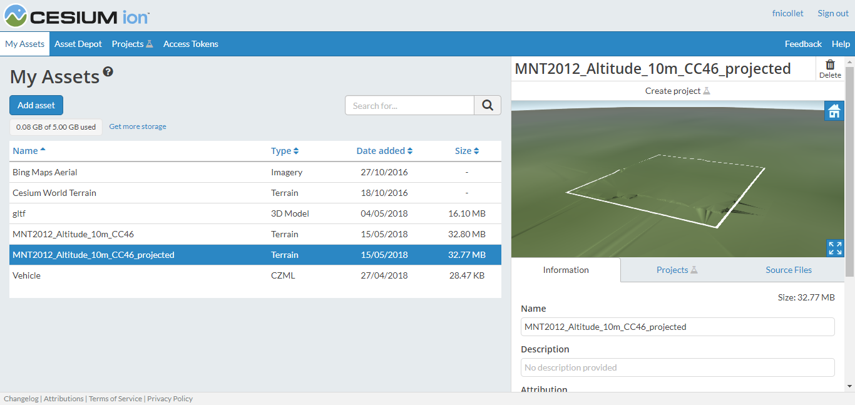Open help via the question mark icon
855x405 pixels.
coord(108,71)
